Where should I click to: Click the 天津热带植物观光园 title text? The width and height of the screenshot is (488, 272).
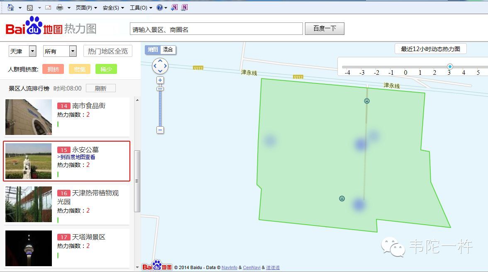[88, 197]
